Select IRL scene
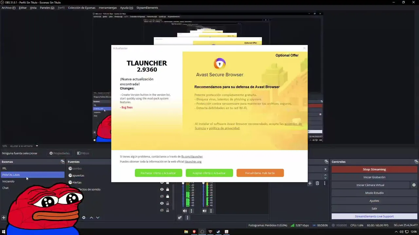 32,168
